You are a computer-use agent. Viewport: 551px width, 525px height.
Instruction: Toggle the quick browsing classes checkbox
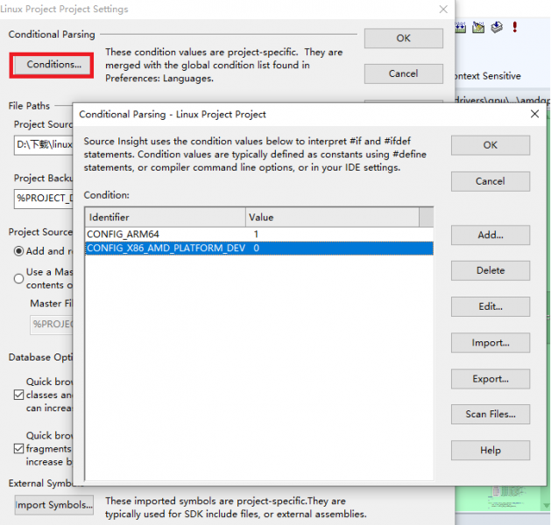point(19,395)
